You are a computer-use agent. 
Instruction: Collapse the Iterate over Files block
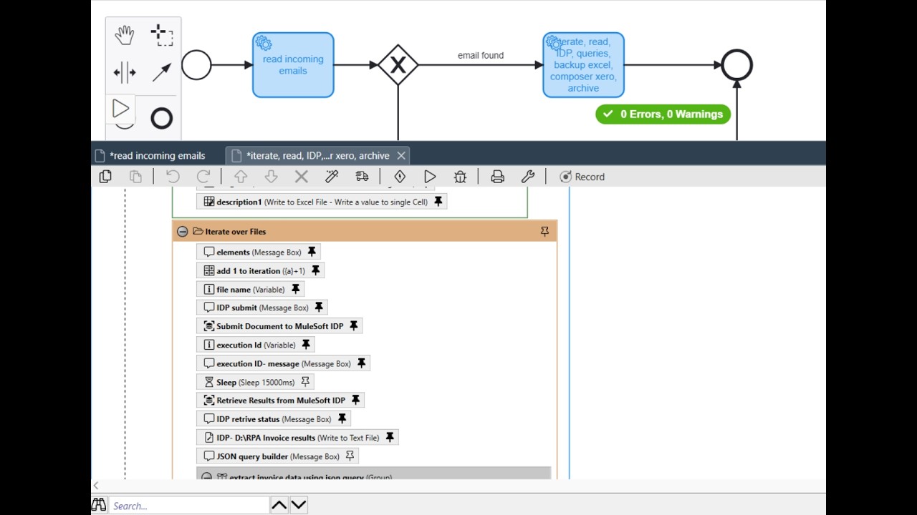point(182,232)
